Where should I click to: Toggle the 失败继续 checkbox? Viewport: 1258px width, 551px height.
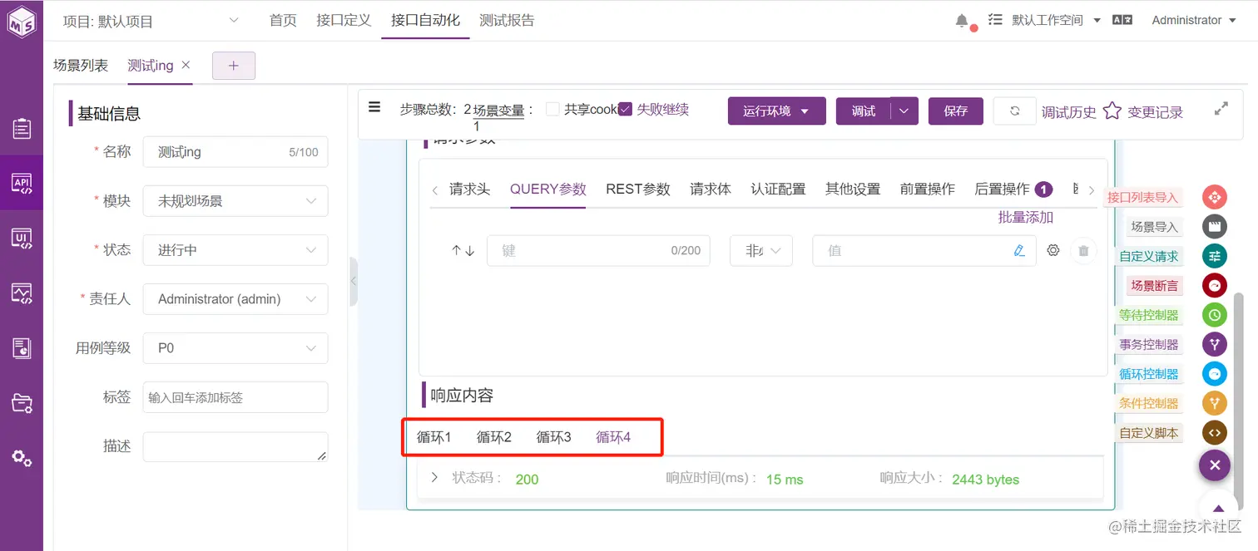coord(626,109)
